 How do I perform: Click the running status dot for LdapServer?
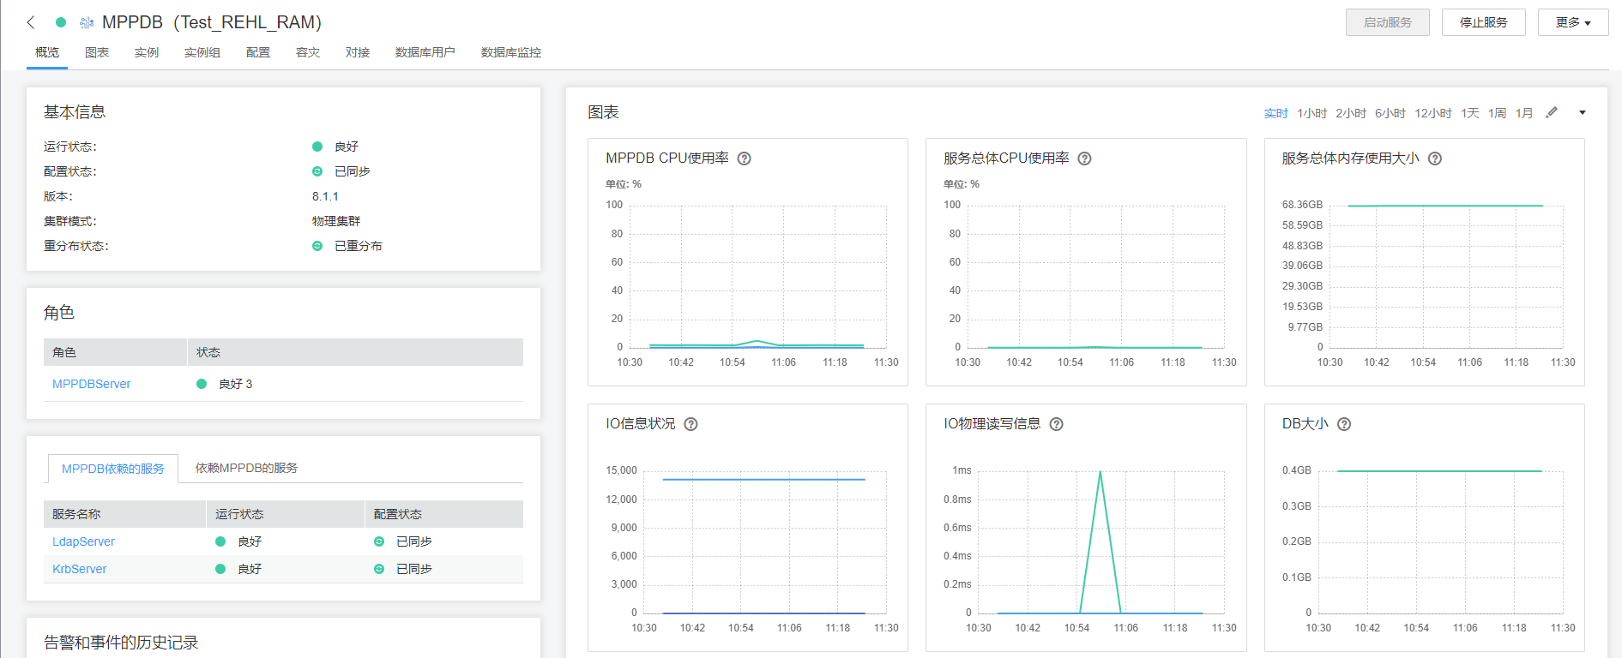(x=220, y=541)
